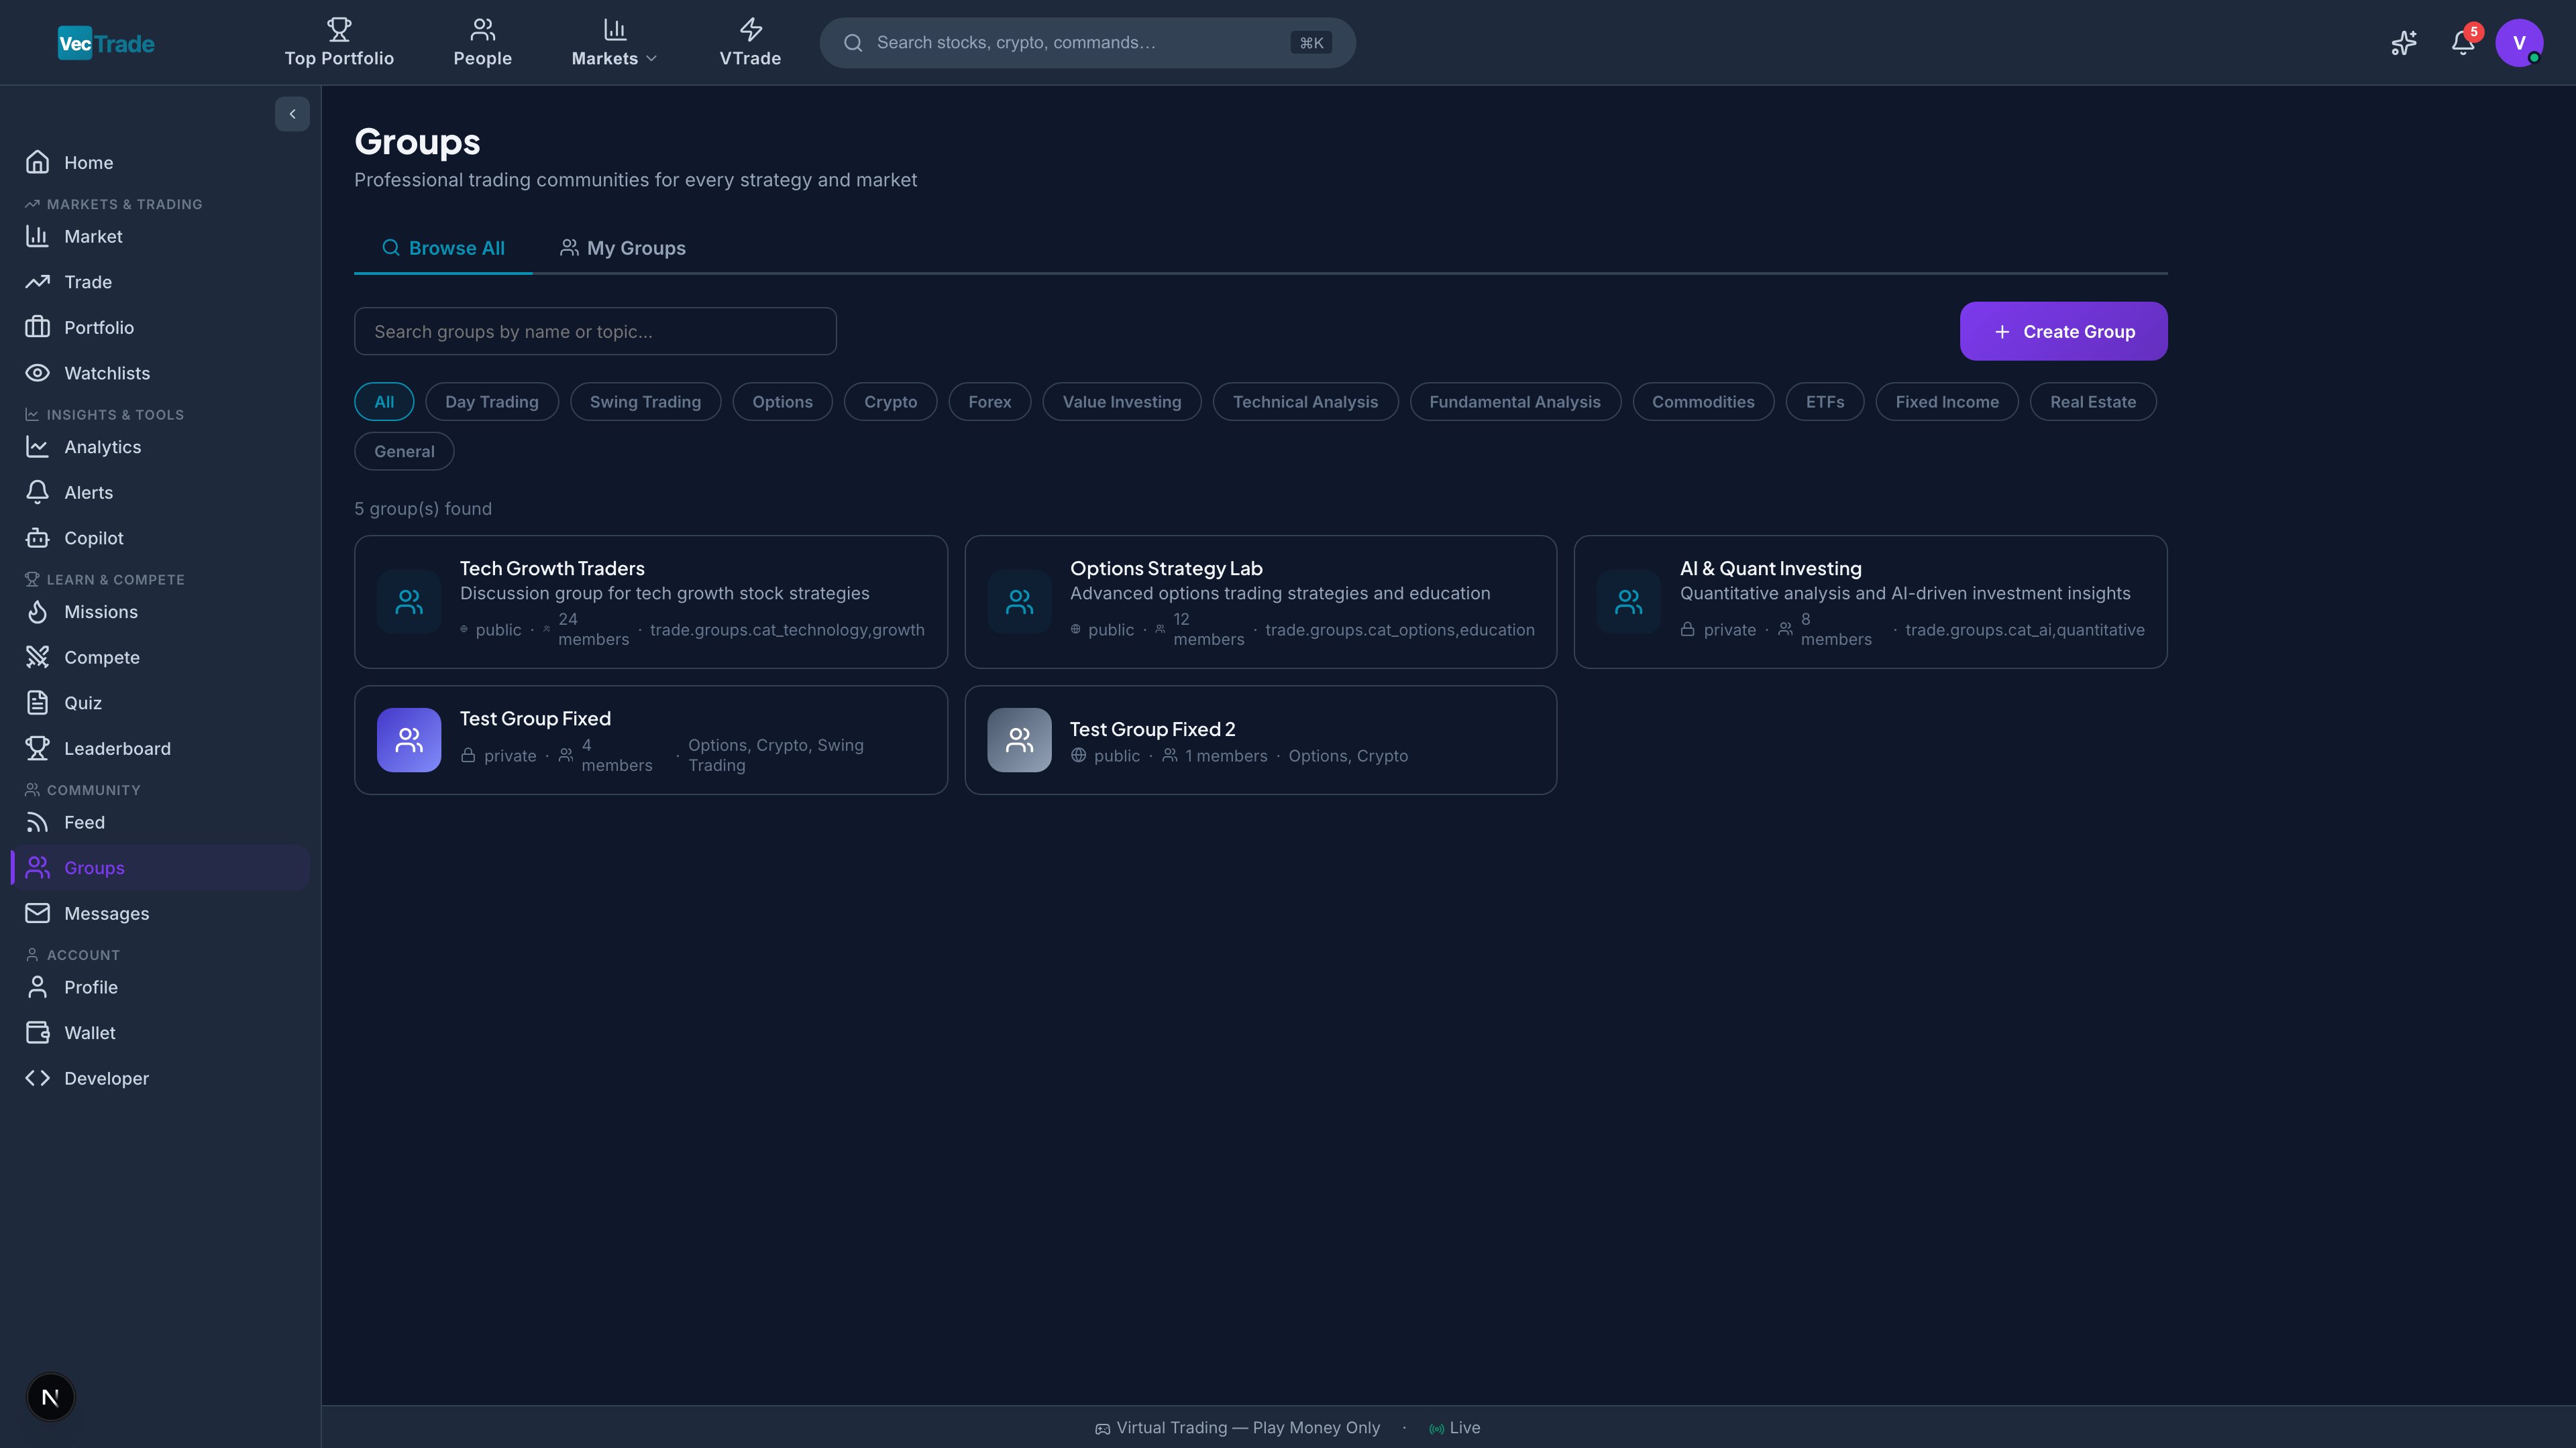
Task: Filter groups by Crypto
Action: coord(890,402)
